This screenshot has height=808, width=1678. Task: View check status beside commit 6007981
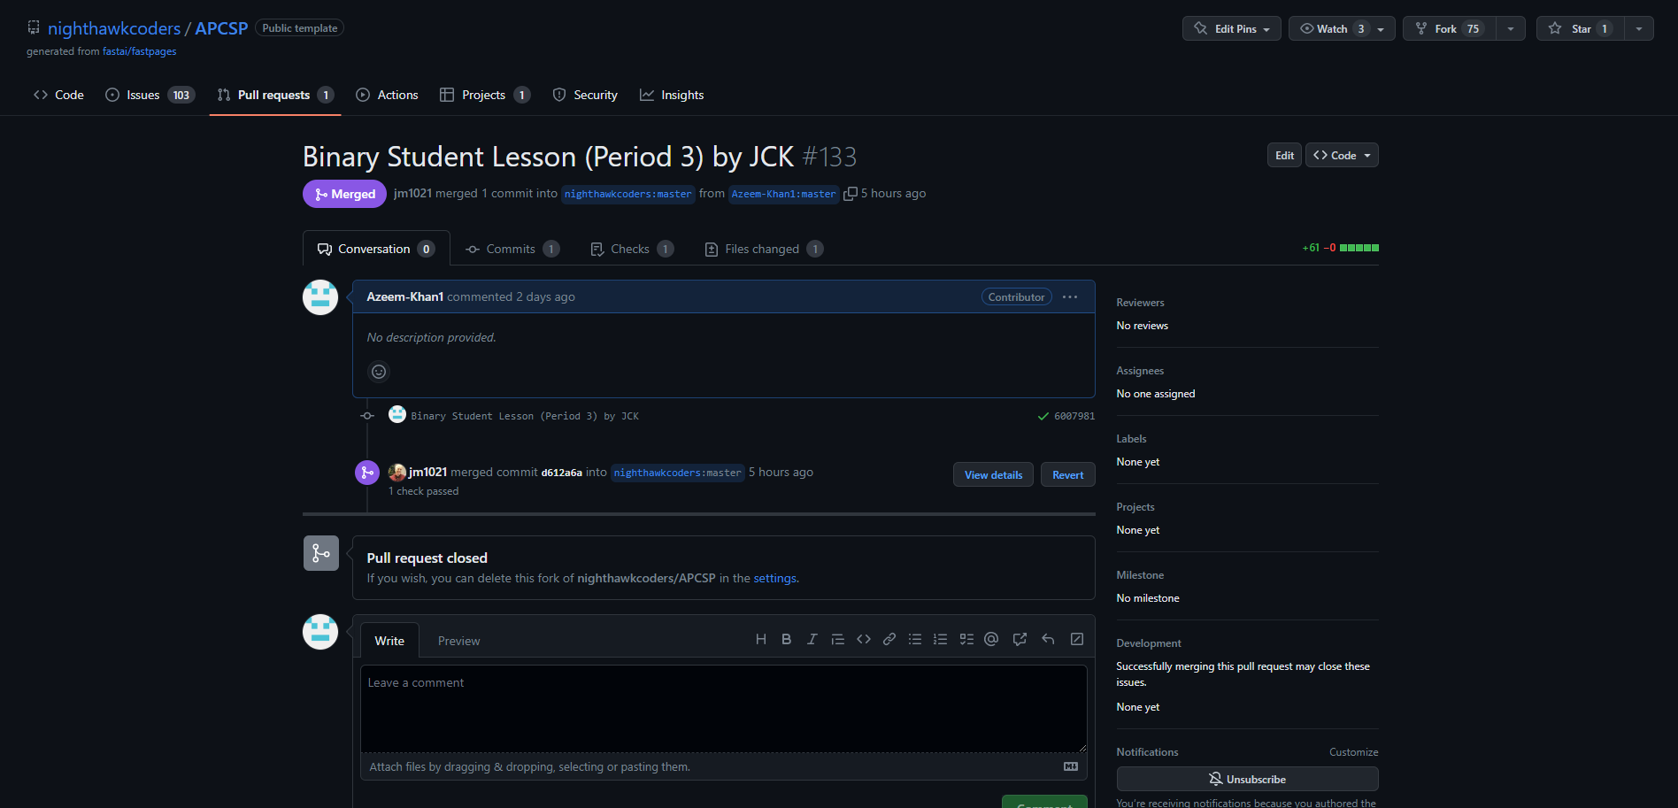(x=1043, y=416)
